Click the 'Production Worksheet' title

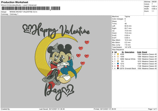pos(14,2)
